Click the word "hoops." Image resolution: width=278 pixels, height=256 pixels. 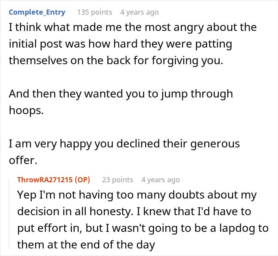pos(25,111)
